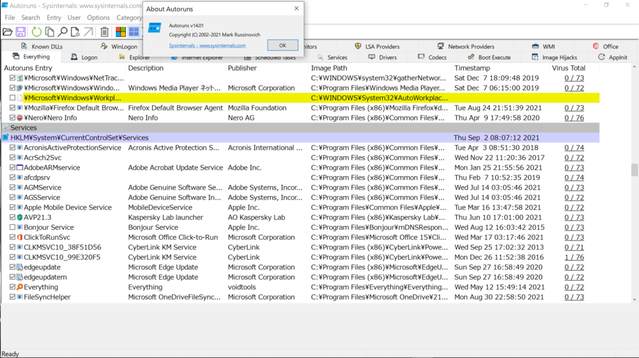Uncheck the AVP21.3 service checkbox
639x358 pixels.
pyautogui.click(x=12, y=217)
